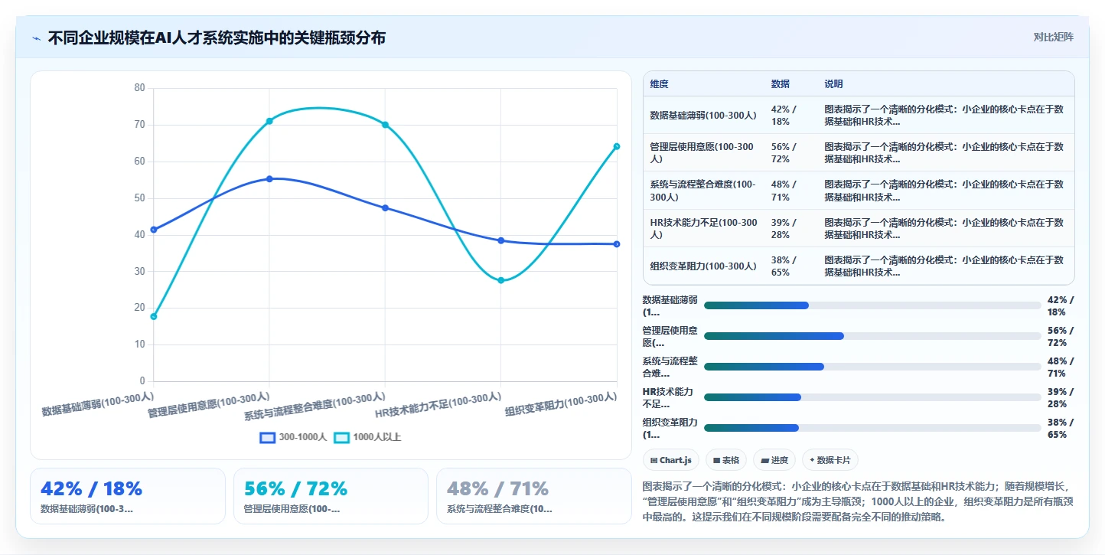Click the 表格 tag chip

coord(726,460)
